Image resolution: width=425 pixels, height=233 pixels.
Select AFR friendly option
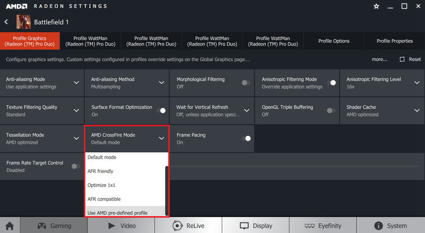tap(125, 171)
